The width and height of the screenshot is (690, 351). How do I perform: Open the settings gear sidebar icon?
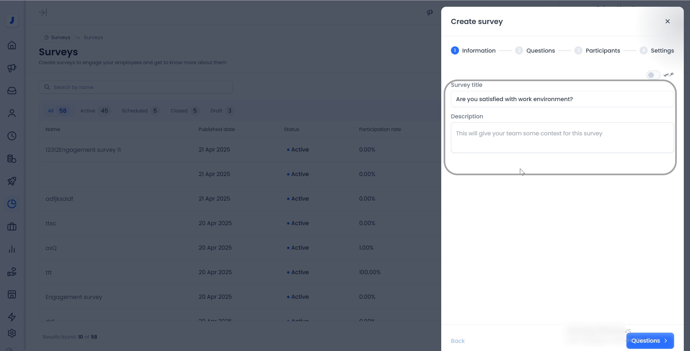coord(12,333)
